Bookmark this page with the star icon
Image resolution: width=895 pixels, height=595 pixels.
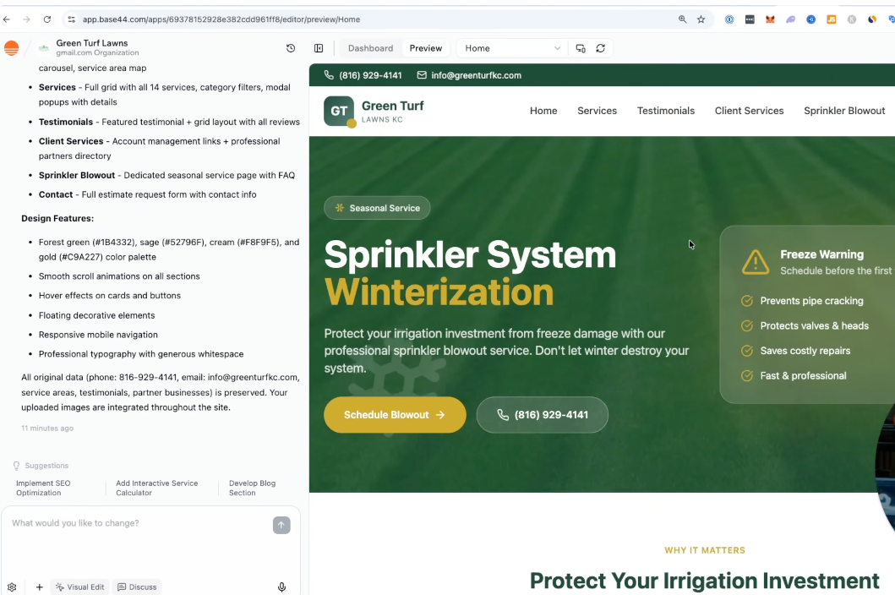pyautogui.click(x=701, y=19)
